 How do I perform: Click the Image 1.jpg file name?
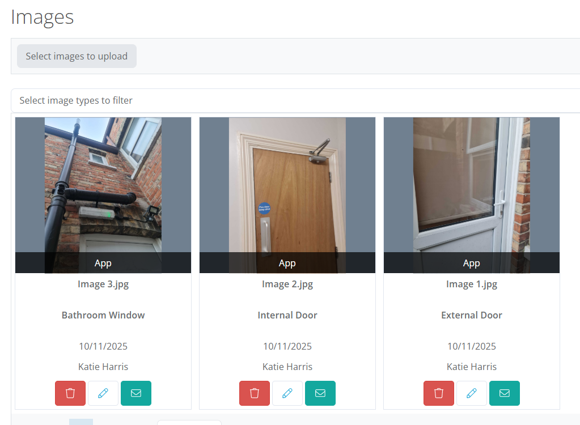tap(472, 284)
